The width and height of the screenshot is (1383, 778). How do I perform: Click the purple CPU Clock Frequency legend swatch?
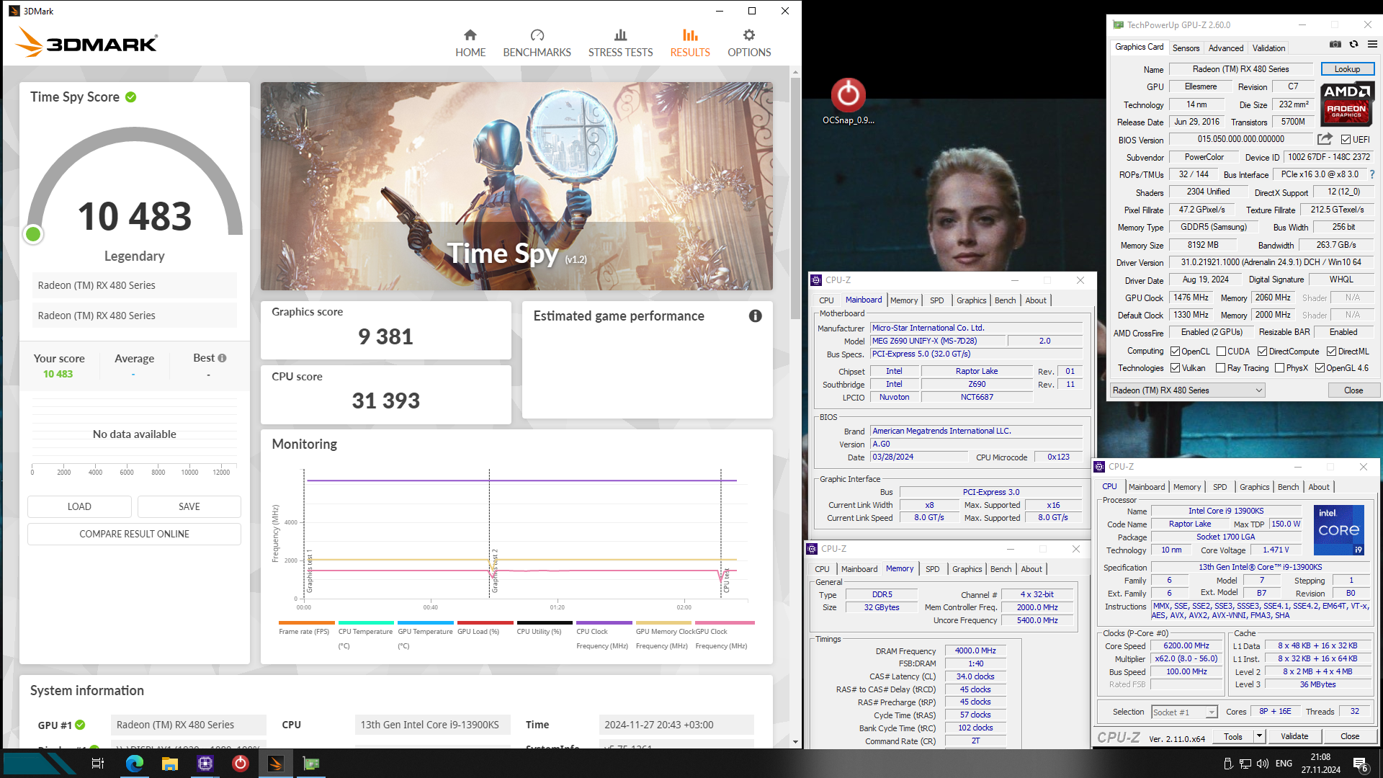click(604, 622)
